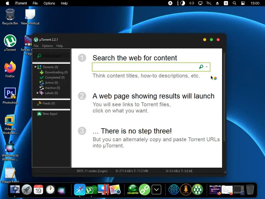This screenshot has width=265, height=199.
Task: Open the µTorrent desktop shortcut
Action: point(10,43)
